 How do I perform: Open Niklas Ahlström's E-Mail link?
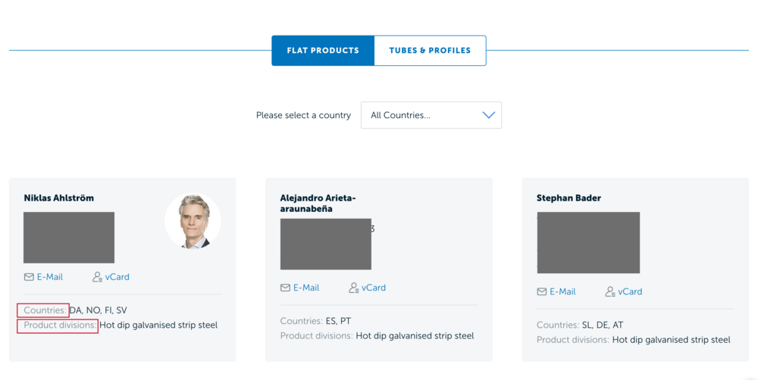(50, 277)
